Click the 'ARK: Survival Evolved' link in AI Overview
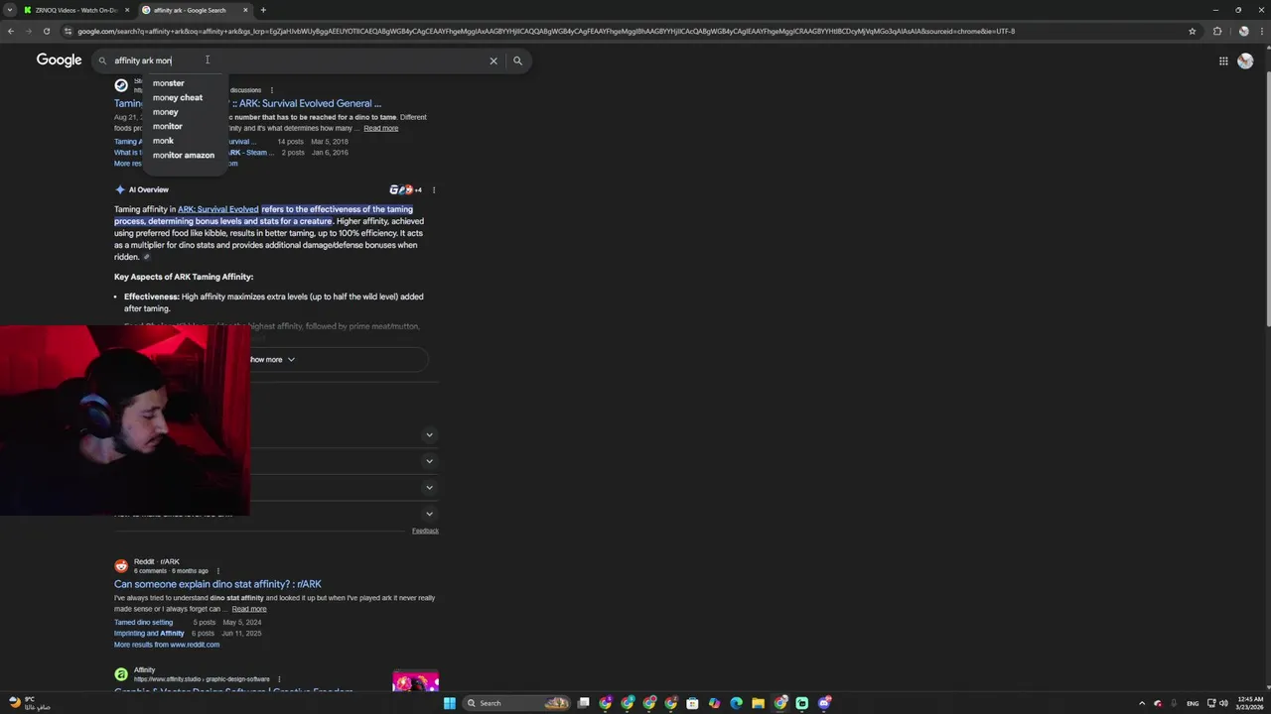Screen dimensions: 1271x714 click(x=217, y=209)
